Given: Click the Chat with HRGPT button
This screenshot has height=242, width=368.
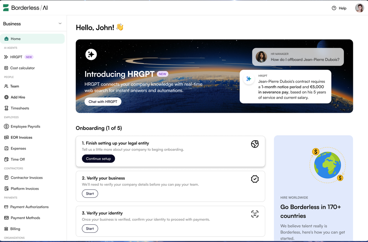Looking at the screenshot, I should coord(103,102).
